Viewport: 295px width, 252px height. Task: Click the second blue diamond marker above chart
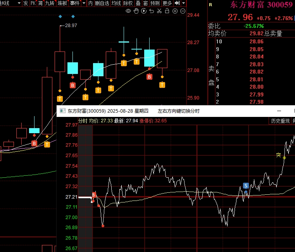[73, 17]
